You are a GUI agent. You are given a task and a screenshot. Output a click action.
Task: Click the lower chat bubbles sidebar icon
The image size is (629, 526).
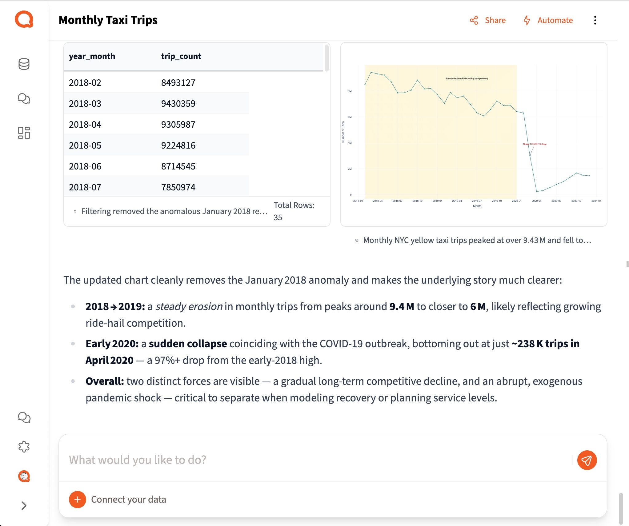(24, 417)
